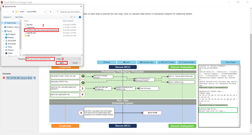Open the ls60 folder
Viewport: 252px width, 135px height.
pos(28,36)
